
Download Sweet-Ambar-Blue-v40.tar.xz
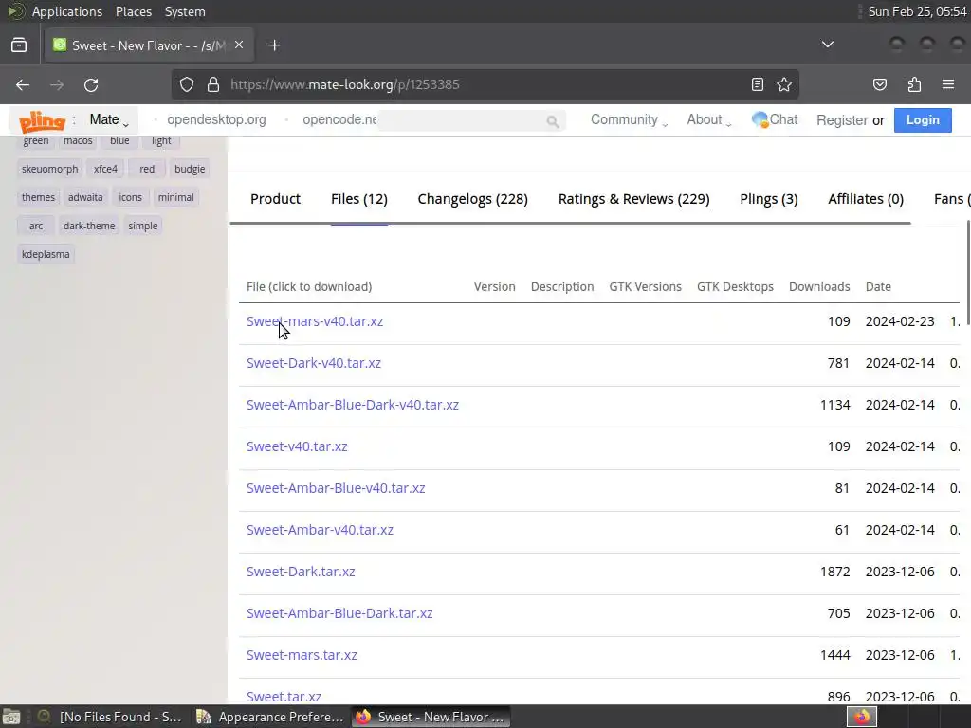click(336, 488)
